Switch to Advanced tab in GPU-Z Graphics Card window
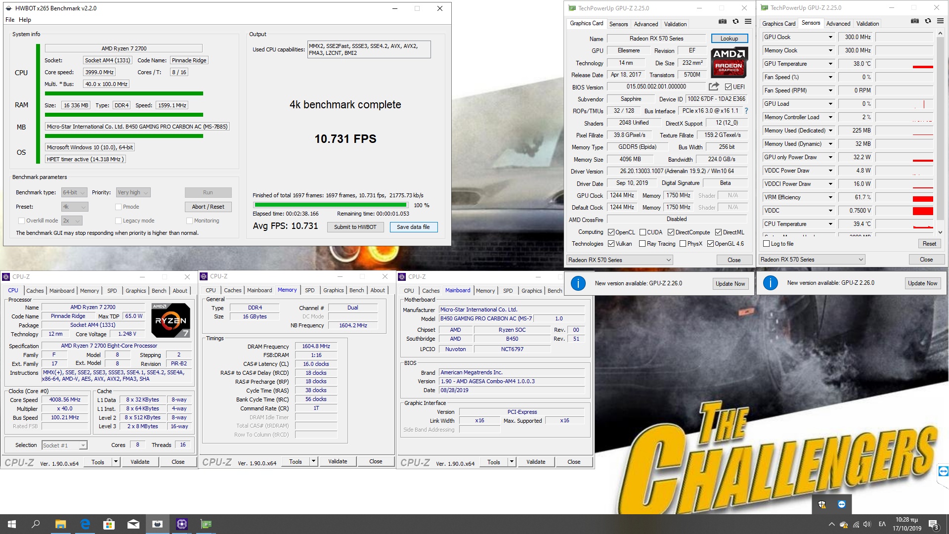 pos(646,24)
